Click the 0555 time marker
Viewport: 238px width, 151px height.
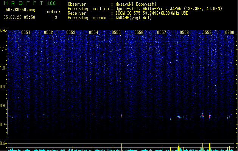click(x=116, y=32)
